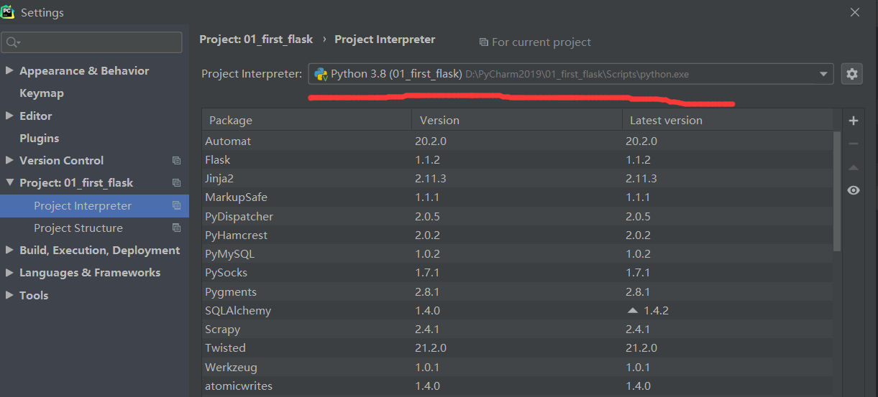
Task: Click the Python icon in interpreter field
Action: click(321, 74)
